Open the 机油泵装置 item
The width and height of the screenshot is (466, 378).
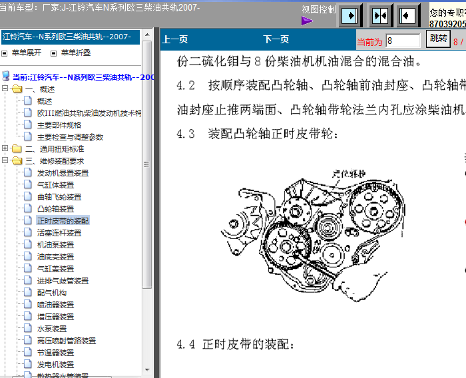(55, 245)
